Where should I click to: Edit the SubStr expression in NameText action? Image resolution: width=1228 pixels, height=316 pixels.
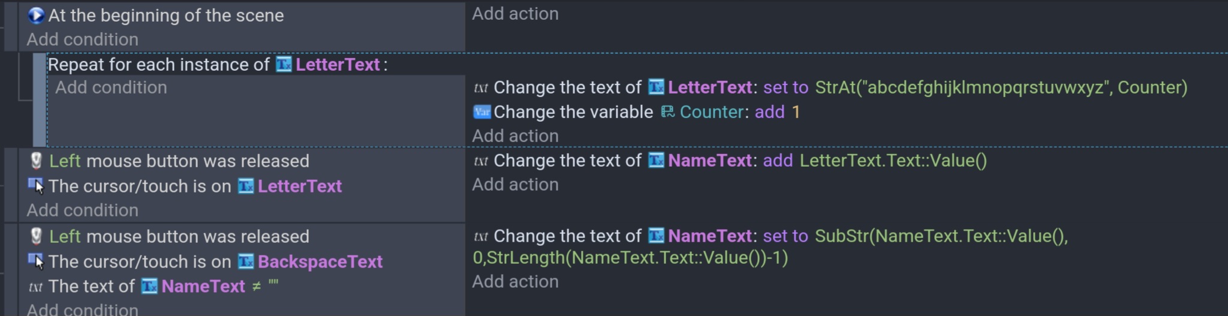[x=770, y=246]
